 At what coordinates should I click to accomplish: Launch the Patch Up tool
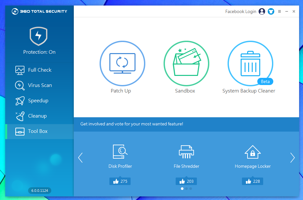[x=122, y=64]
